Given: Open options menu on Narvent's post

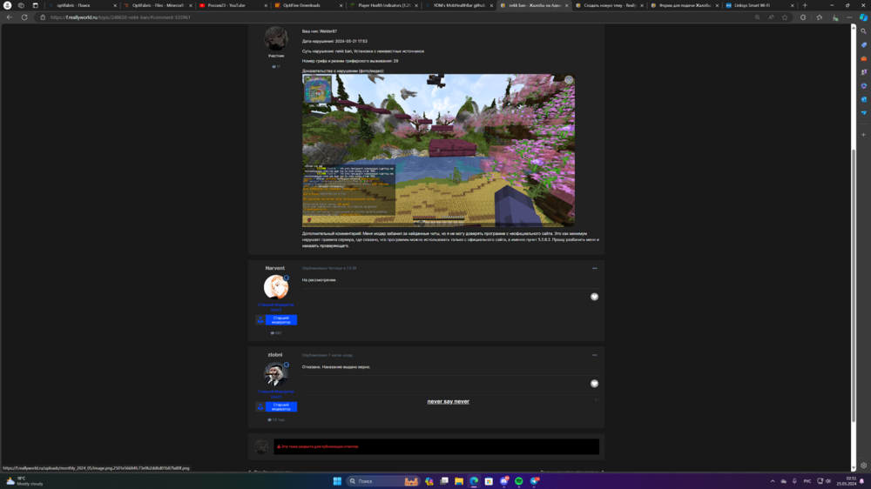Looking at the screenshot, I should 594,268.
